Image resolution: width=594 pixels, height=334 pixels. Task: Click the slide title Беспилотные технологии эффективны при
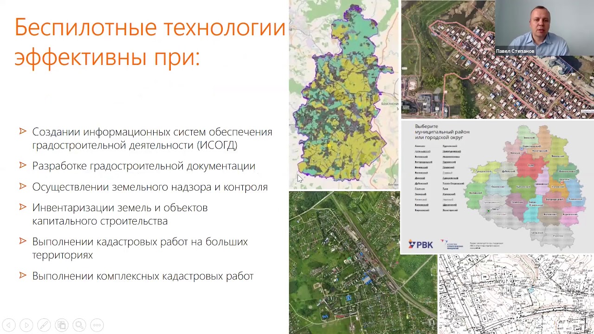[150, 43]
